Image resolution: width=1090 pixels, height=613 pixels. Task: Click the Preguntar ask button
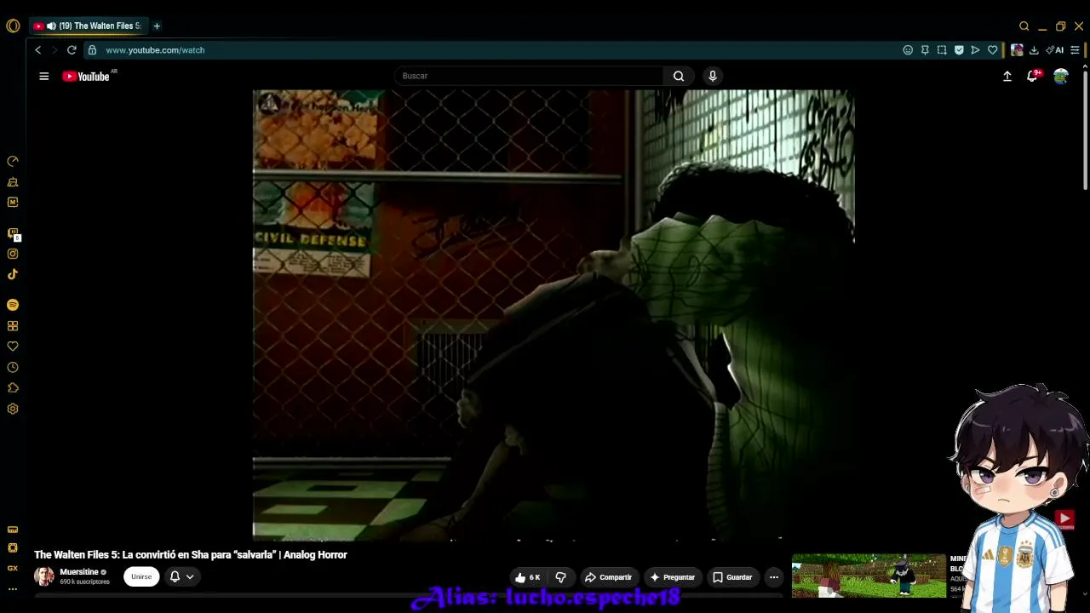pos(673,577)
